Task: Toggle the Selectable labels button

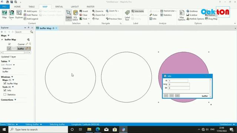Action: pos(137,11)
